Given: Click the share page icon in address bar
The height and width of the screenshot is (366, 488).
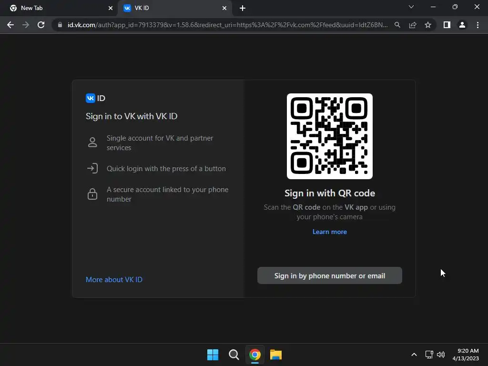Looking at the screenshot, I should click(413, 25).
